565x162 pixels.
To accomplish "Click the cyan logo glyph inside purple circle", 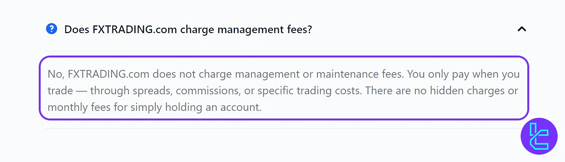I will pos(539,136).
